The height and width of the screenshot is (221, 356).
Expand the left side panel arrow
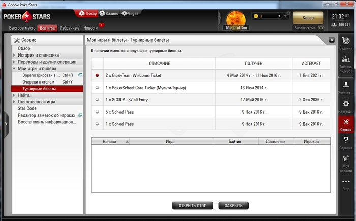pyautogui.click(x=6, y=124)
